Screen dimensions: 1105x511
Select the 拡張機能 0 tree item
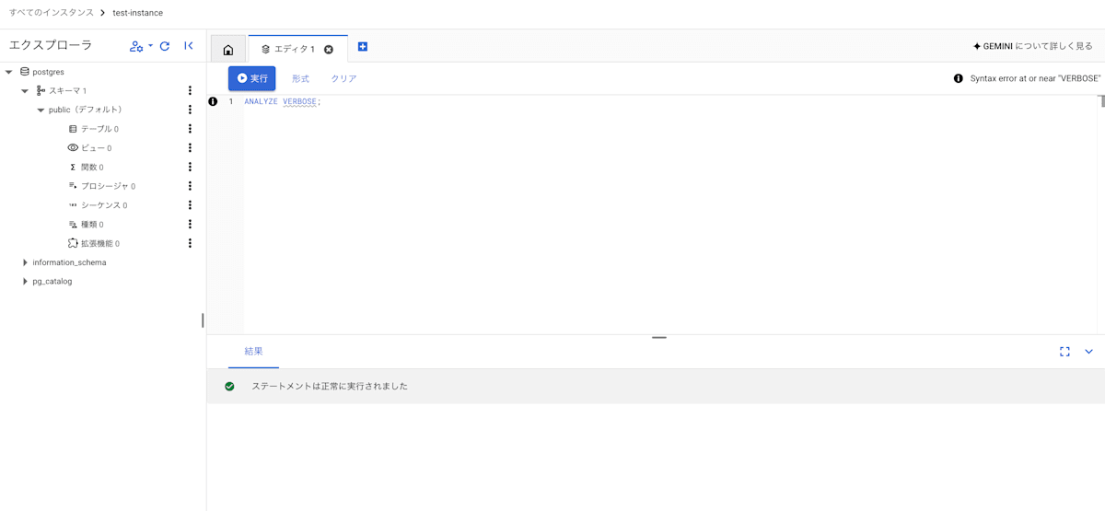tap(93, 244)
